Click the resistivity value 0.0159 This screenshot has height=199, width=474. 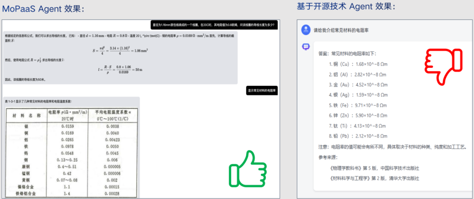[x=67, y=126]
